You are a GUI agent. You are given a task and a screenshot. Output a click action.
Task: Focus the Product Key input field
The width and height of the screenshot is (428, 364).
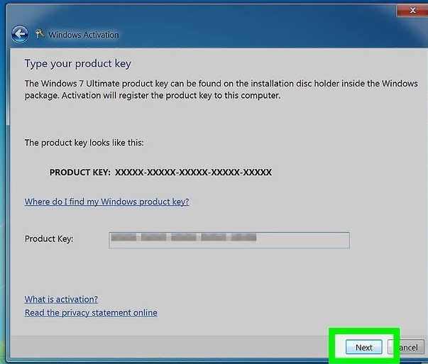pyautogui.click(x=229, y=240)
